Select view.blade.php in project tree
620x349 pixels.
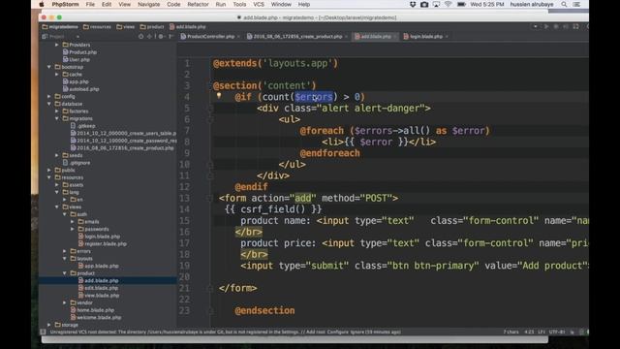99,295
